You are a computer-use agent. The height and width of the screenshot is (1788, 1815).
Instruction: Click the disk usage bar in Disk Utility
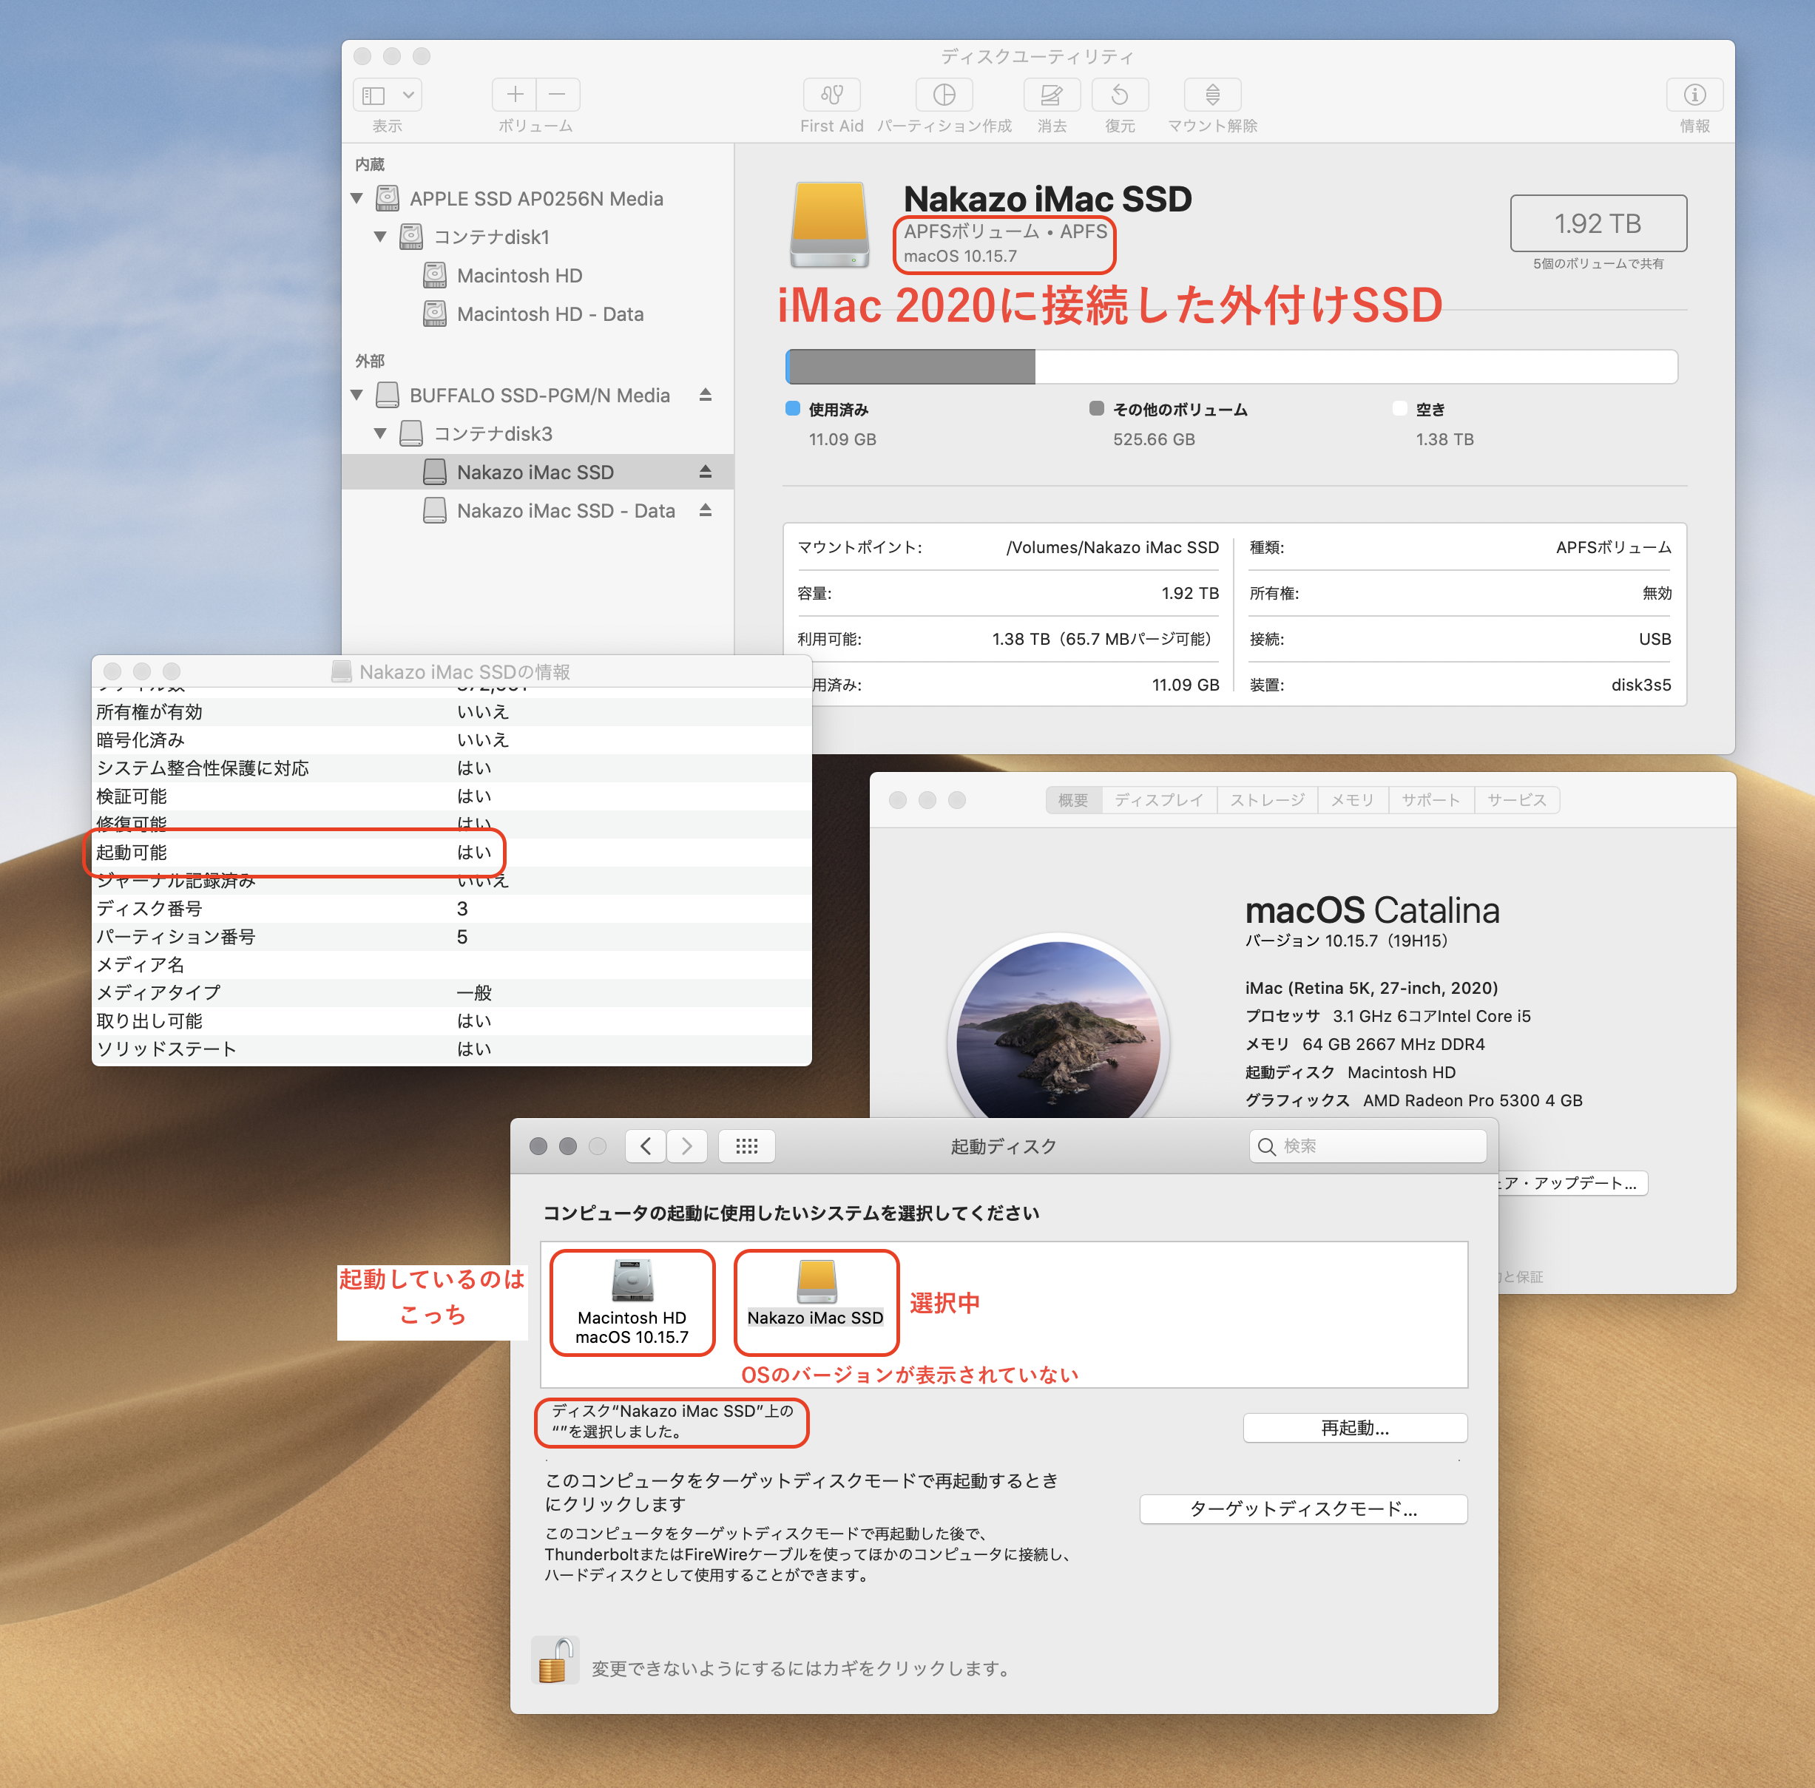[1231, 366]
